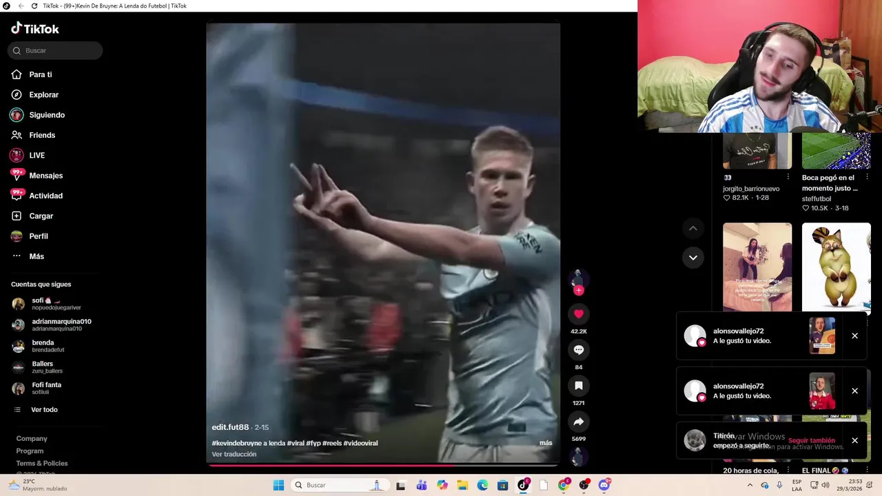
Task: Go to previous video with up chevron
Action: [693, 228]
